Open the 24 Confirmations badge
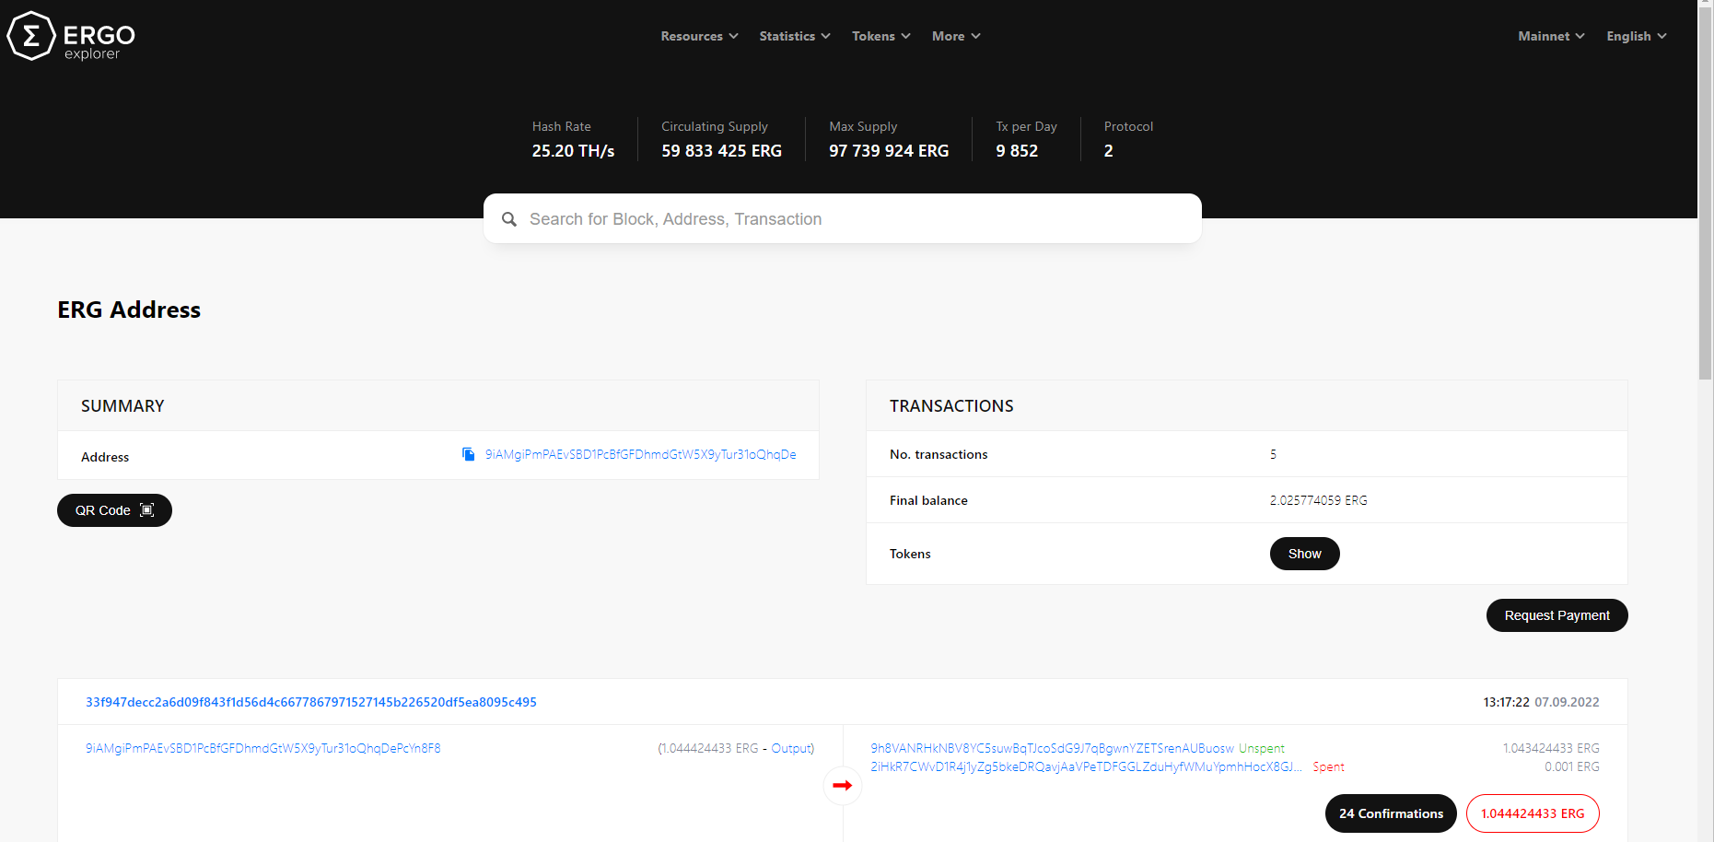The width and height of the screenshot is (1714, 842). click(x=1391, y=813)
